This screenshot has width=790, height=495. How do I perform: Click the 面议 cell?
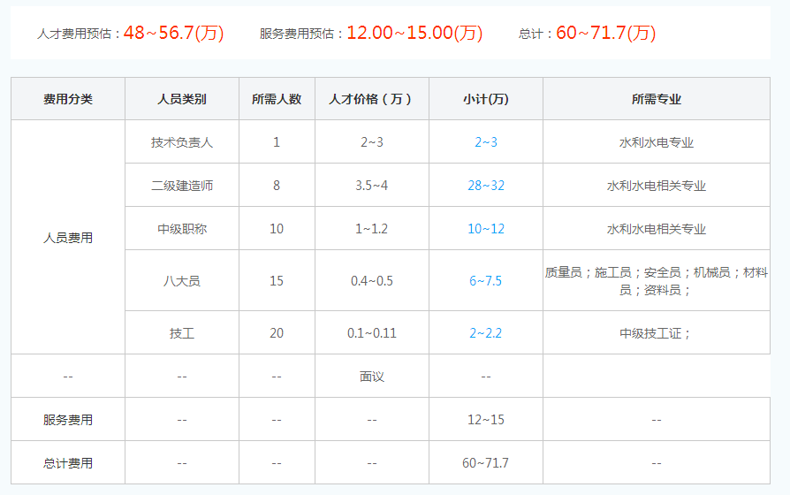(x=372, y=377)
